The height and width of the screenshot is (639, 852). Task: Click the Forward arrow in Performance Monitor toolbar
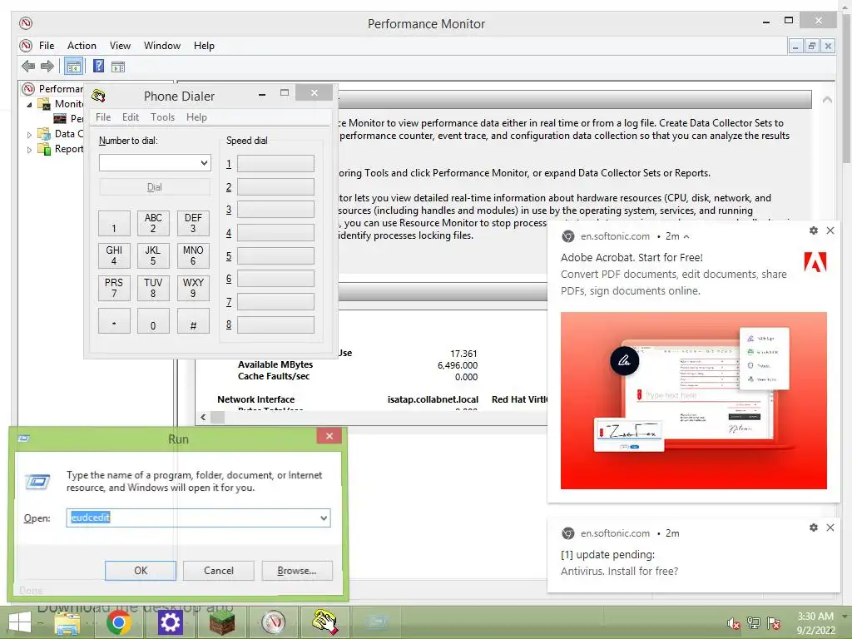[x=47, y=67]
